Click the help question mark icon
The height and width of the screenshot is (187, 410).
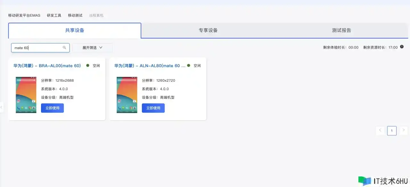pyautogui.click(x=402, y=47)
